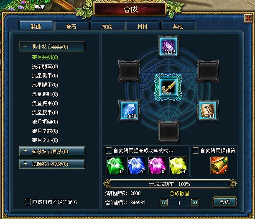Collapse the 戰士核心套裝 category
255x219 pixels.
click(52, 46)
